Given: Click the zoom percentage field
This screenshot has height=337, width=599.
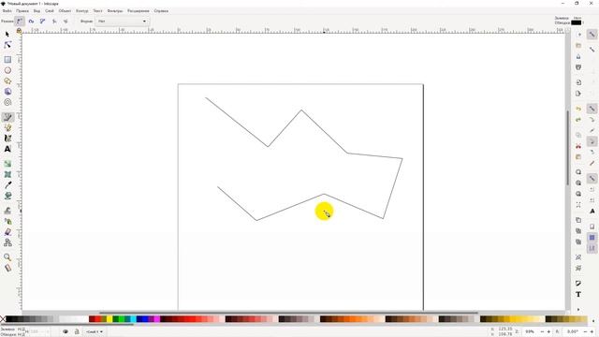Looking at the screenshot, I should coord(530,331).
